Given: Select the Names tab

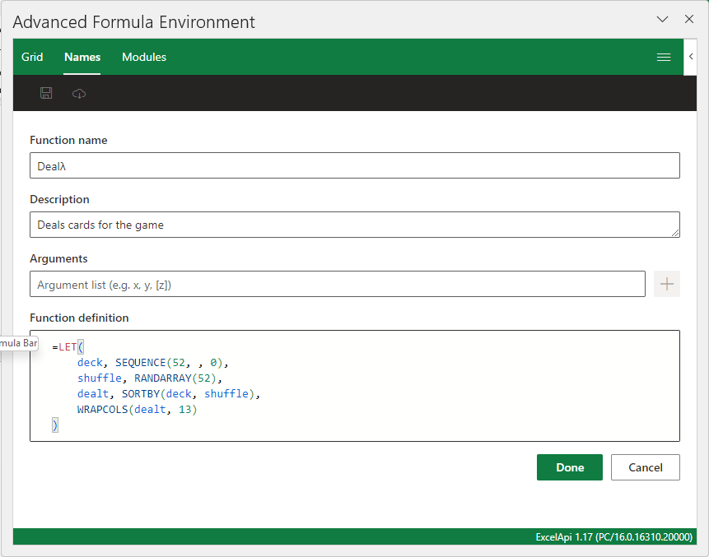Looking at the screenshot, I should [82, 57].
